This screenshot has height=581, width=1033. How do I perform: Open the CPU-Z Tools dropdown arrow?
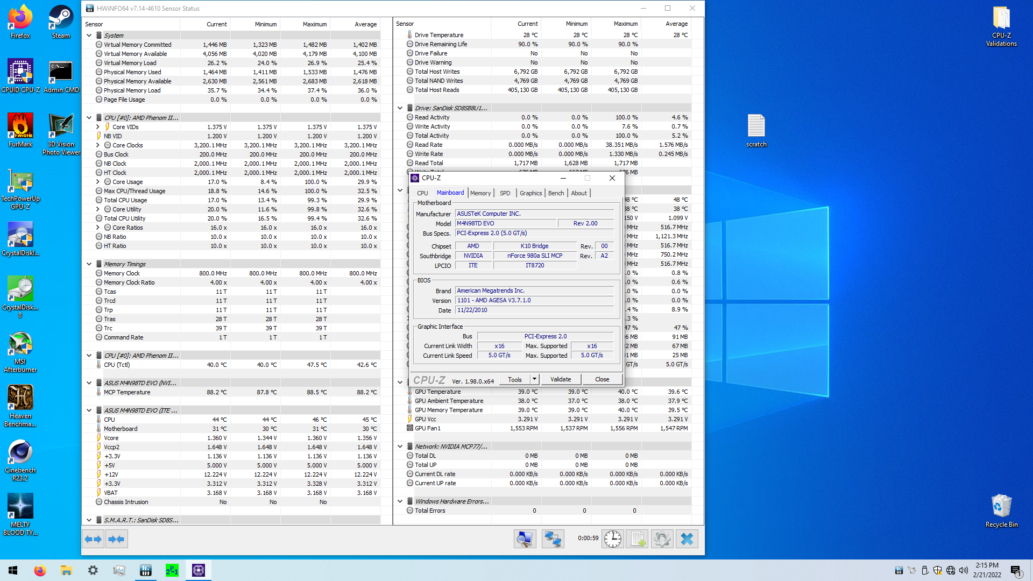pyautogui.click(x=534, y=379)
